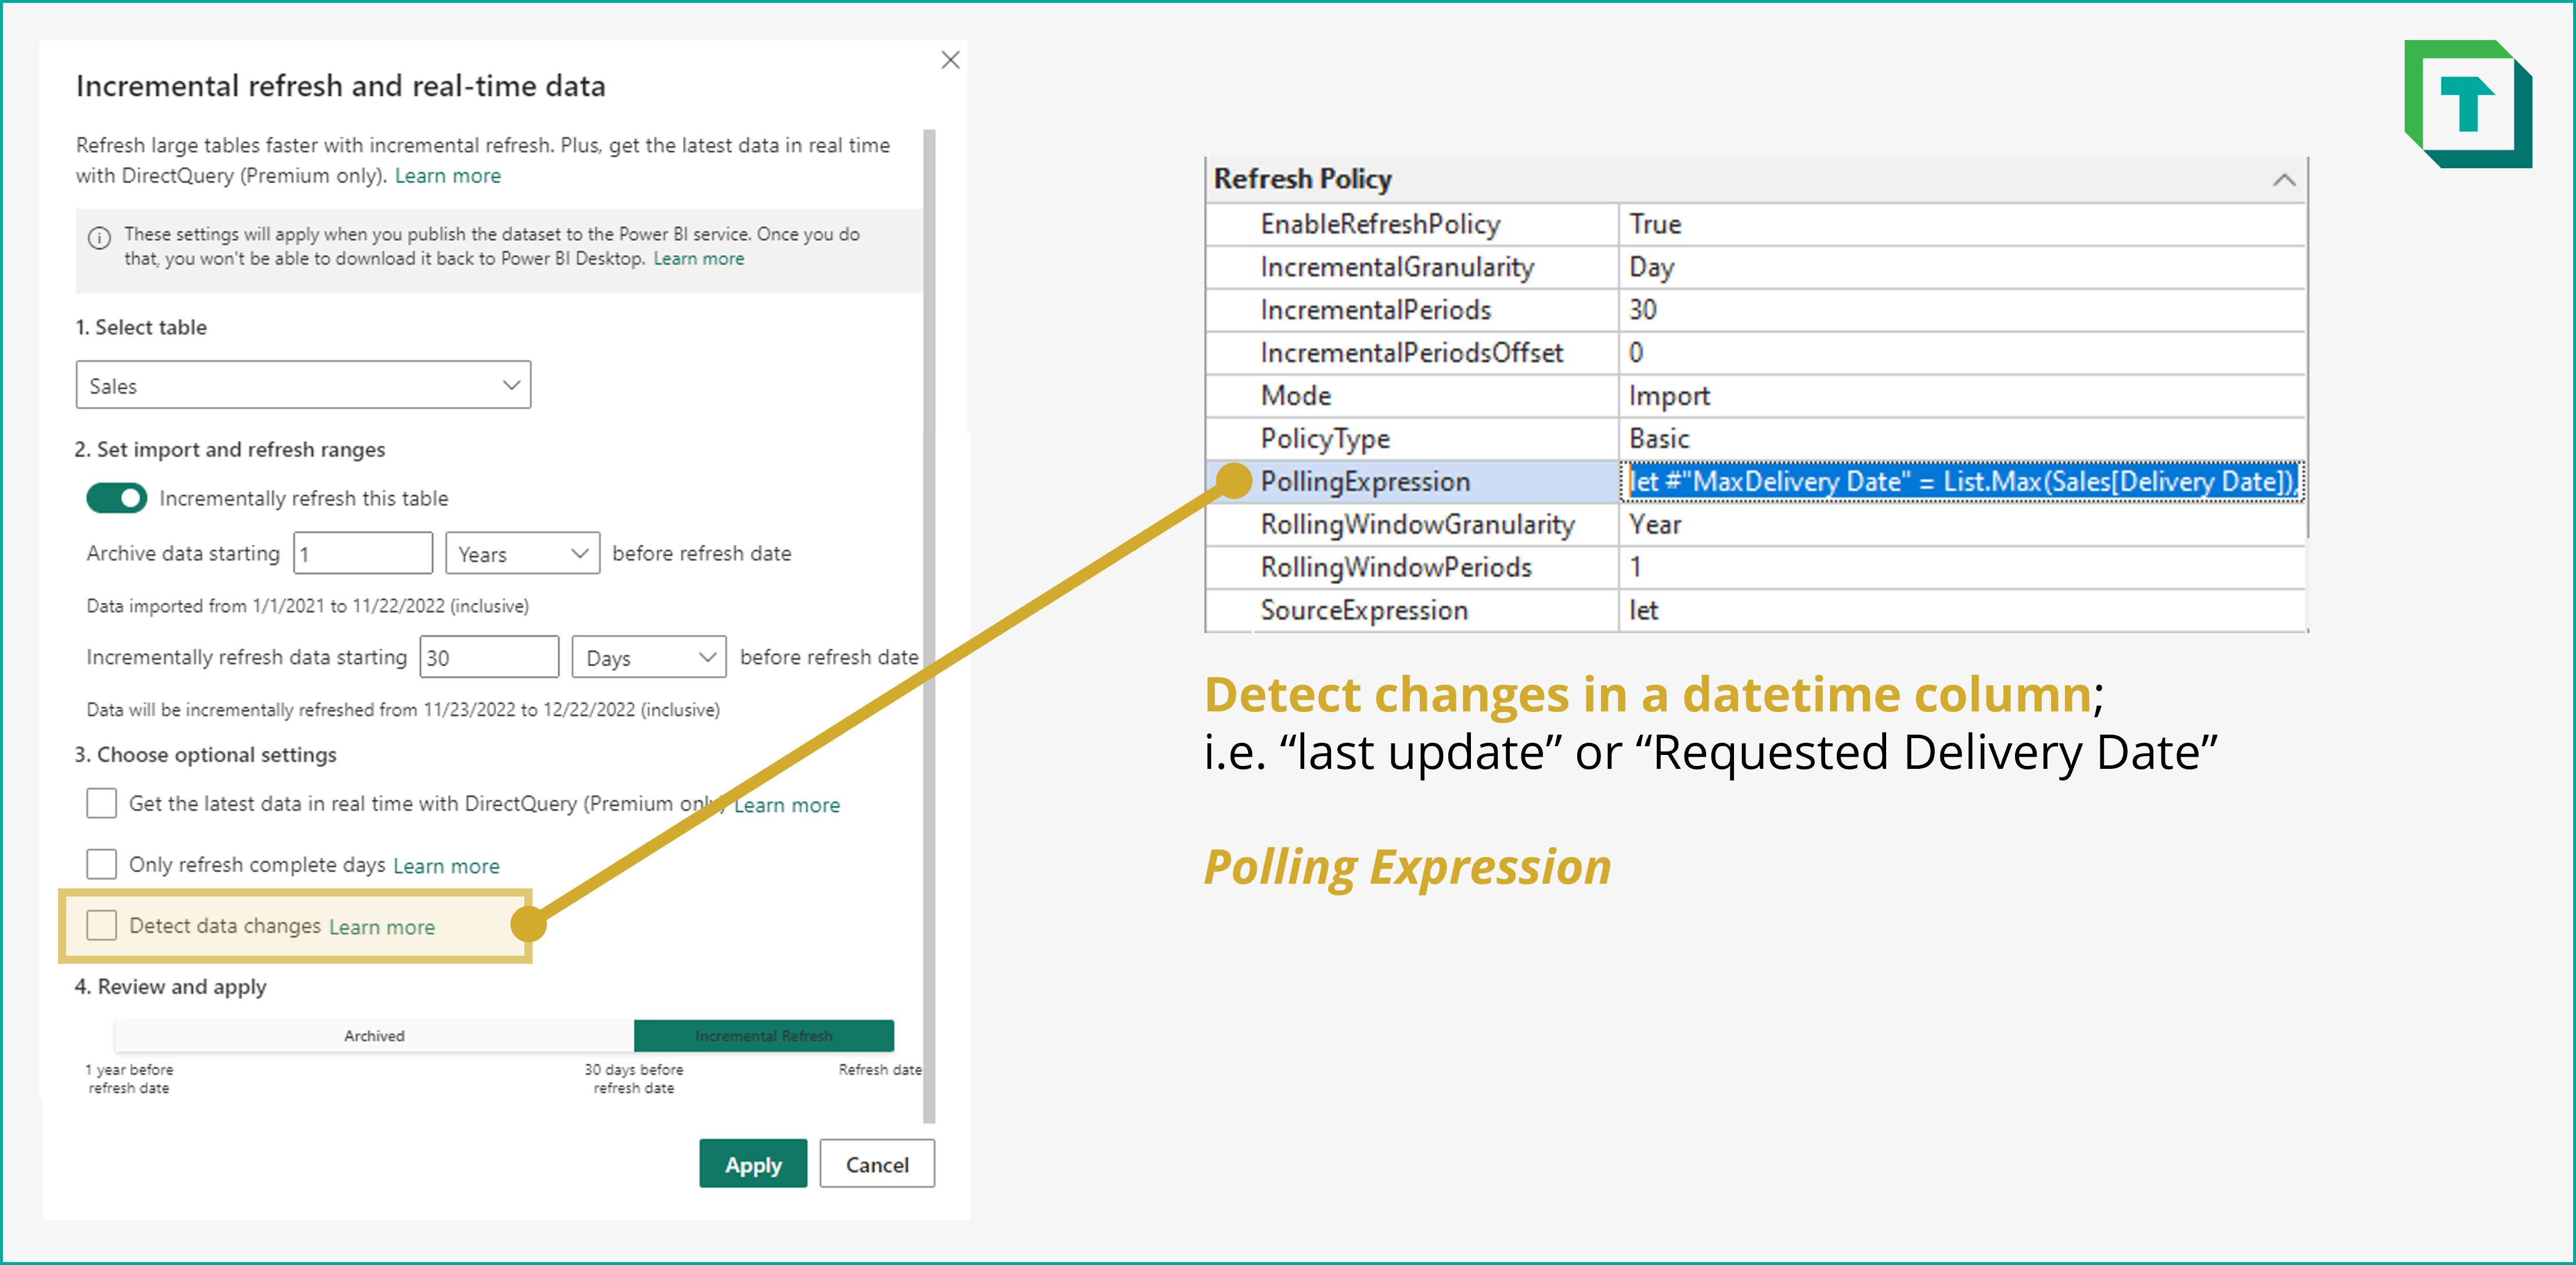Image resolution: width=2576 pixels, height=1265 pixels.
Task: Check 'Only refresh complete days'
Action: click(x=101, y=863)
